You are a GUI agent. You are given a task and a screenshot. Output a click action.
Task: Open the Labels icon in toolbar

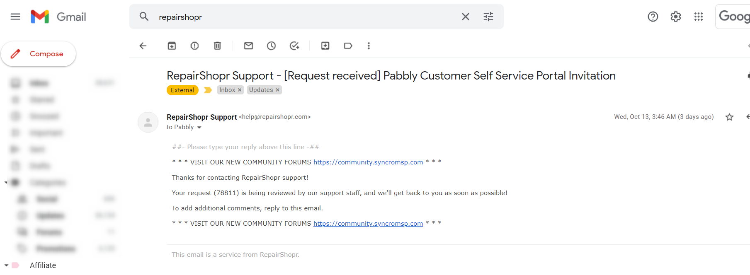[348, 46]
